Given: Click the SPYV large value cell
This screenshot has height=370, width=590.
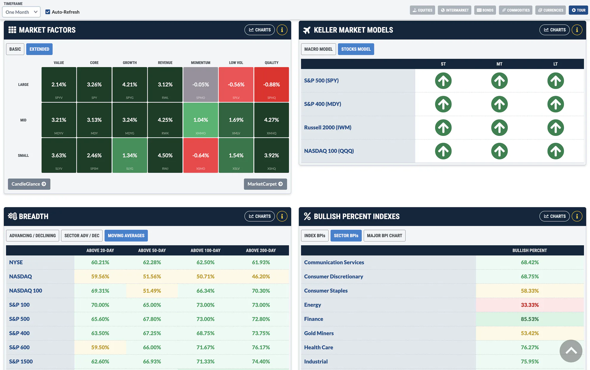Looking at the screenshot, I should [x=59, y=84].
